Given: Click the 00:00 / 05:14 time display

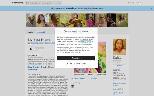Looking at the screenshot, I should [x=39, y=48].
